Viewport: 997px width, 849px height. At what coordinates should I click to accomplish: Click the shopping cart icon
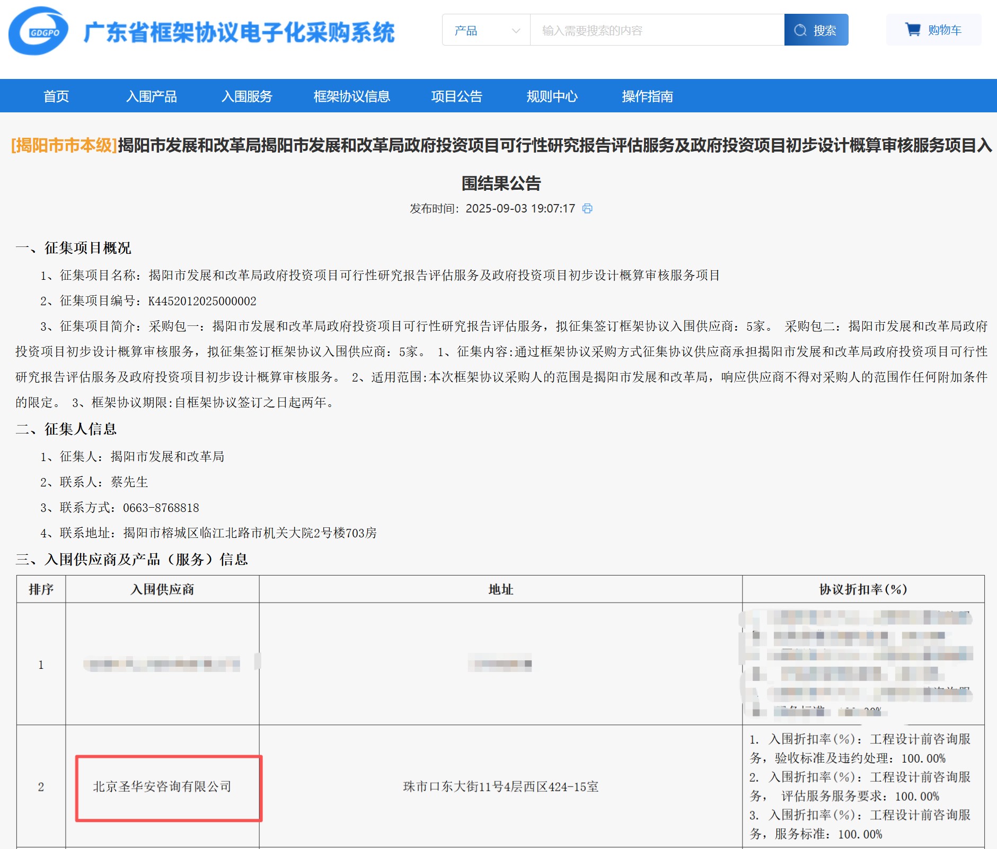tap(912, 30)
